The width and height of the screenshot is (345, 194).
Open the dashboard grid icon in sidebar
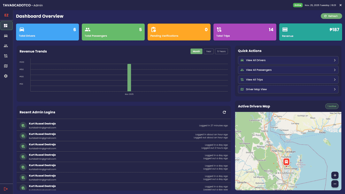[x=6, y=26]
